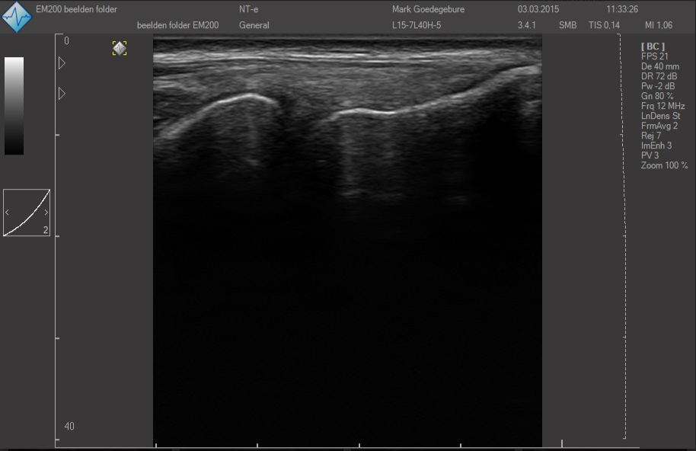The width and height of the screenshot is (696, 451).
Task: Click the probe name 'L15-7L40H-5'
Action: 417,25
